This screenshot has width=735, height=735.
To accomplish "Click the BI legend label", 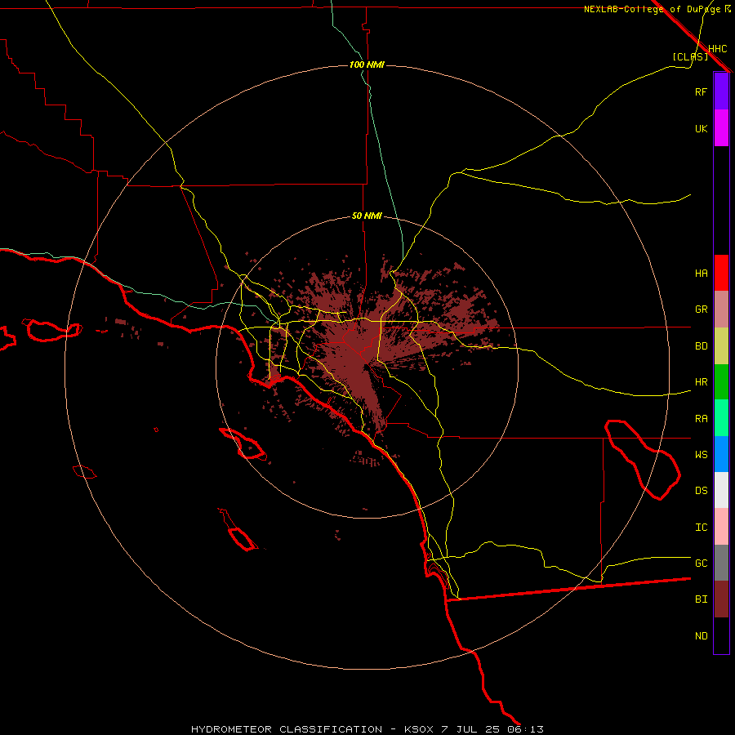I will pyautogui.click(x=701, y=599).
